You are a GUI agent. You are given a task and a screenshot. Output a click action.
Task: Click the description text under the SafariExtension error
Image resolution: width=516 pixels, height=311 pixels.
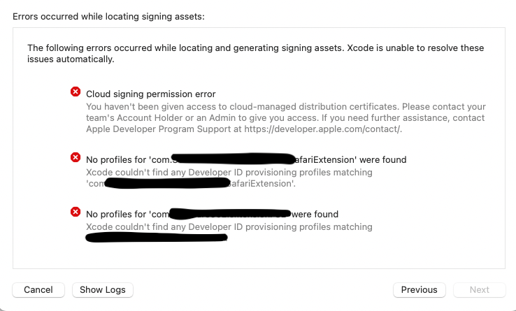point(229,178)
